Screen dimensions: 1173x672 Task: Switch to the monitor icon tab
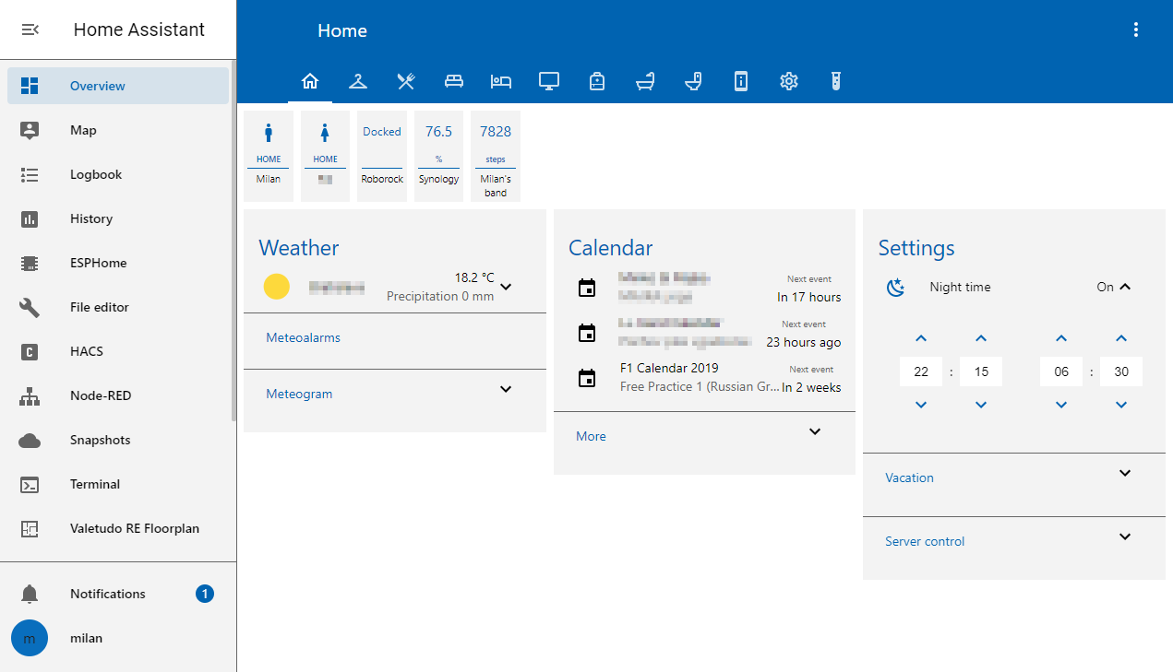pos(549,81)
